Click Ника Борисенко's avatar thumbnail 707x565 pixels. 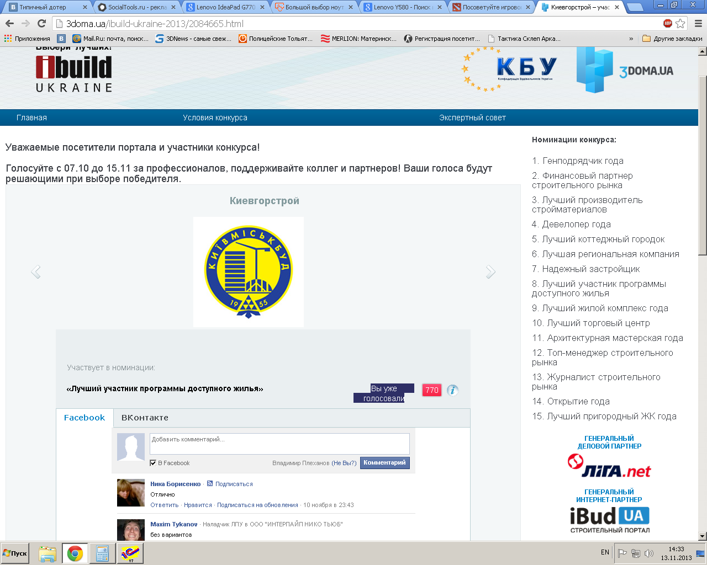[131, 493]
